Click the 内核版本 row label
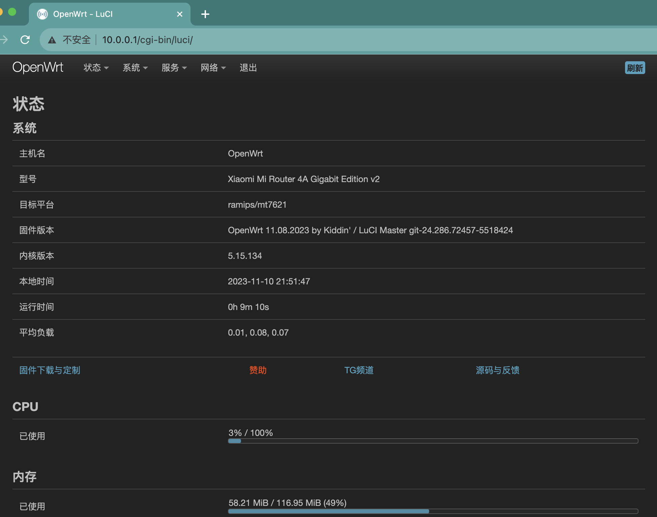 [37, 256]
